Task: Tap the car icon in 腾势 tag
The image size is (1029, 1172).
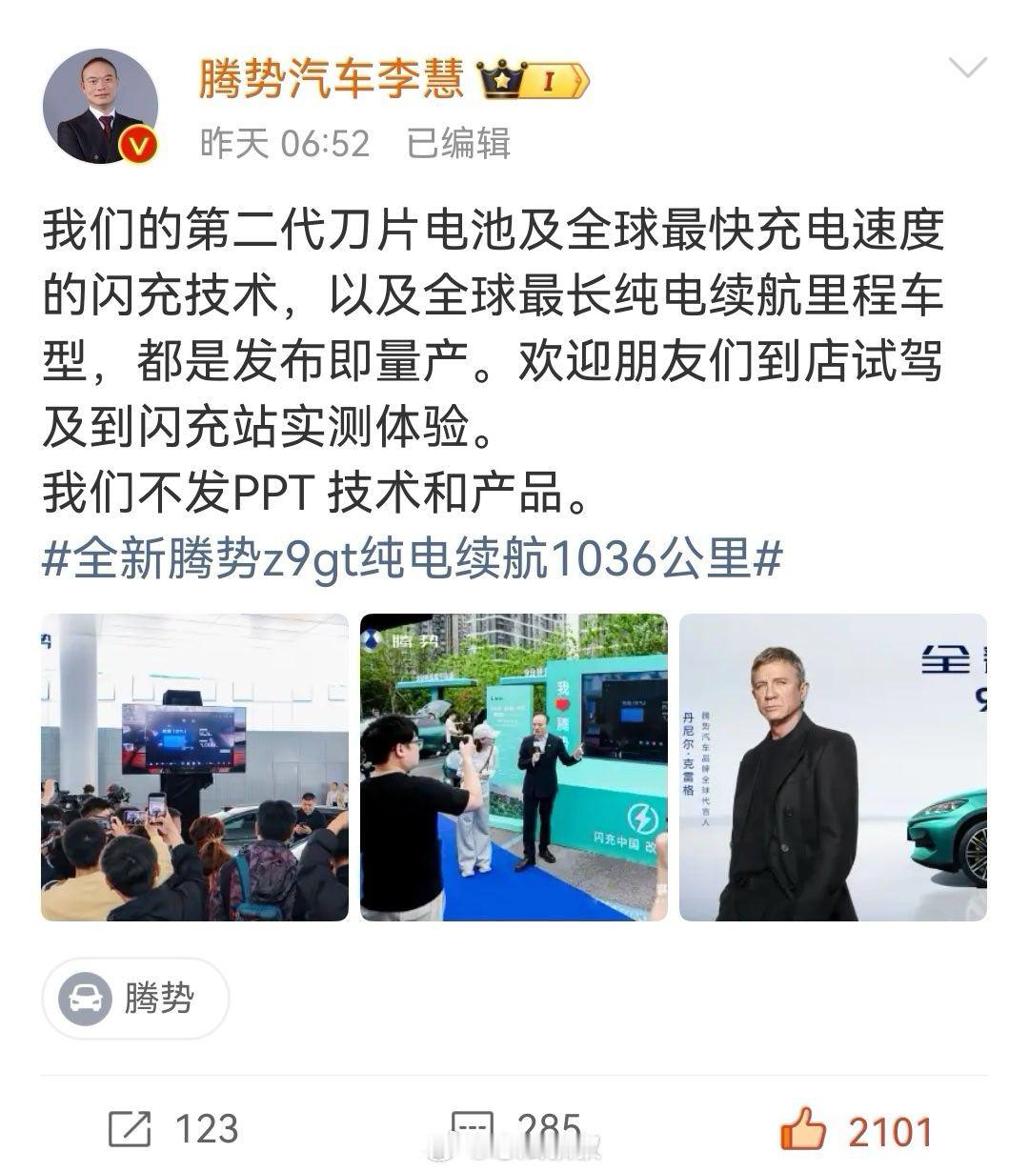Action: (x=85, y=999)
